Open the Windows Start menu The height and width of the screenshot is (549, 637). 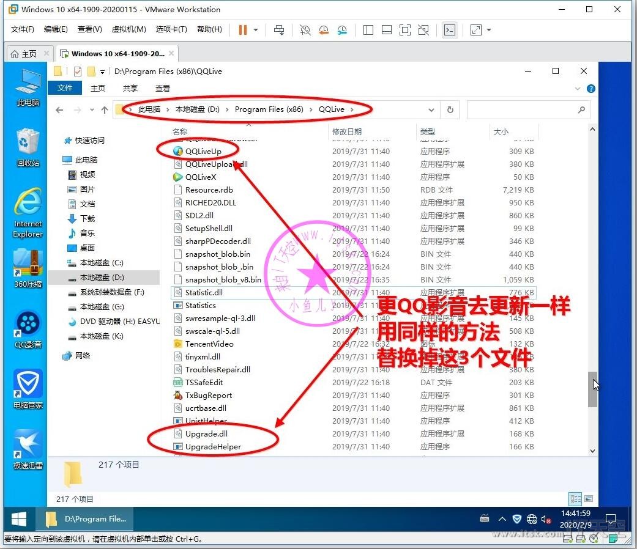click(19, 519)
